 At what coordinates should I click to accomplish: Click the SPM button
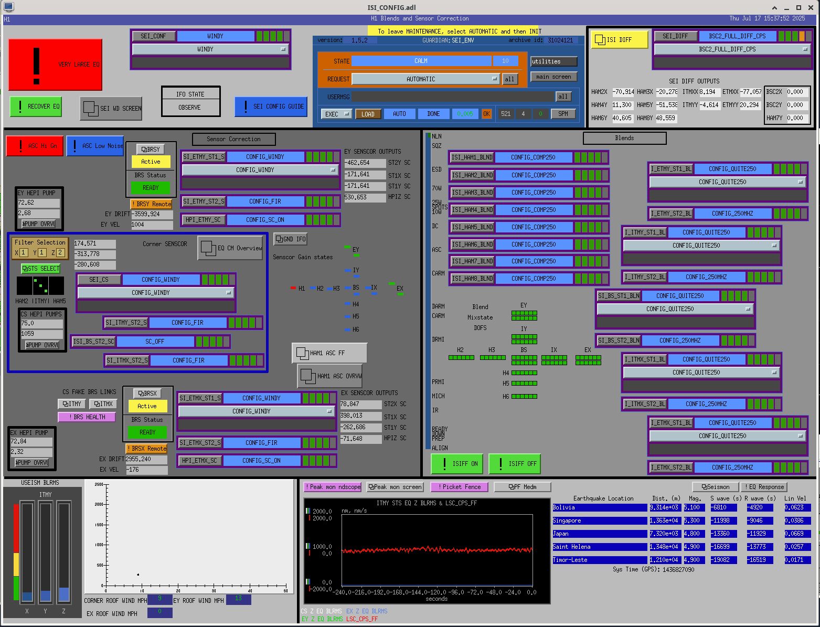pos(563,114)
